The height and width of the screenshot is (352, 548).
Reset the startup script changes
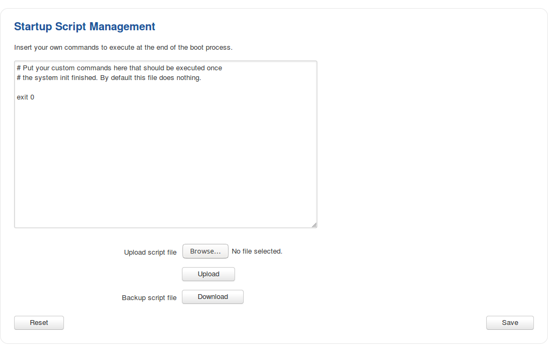[39, 323]
